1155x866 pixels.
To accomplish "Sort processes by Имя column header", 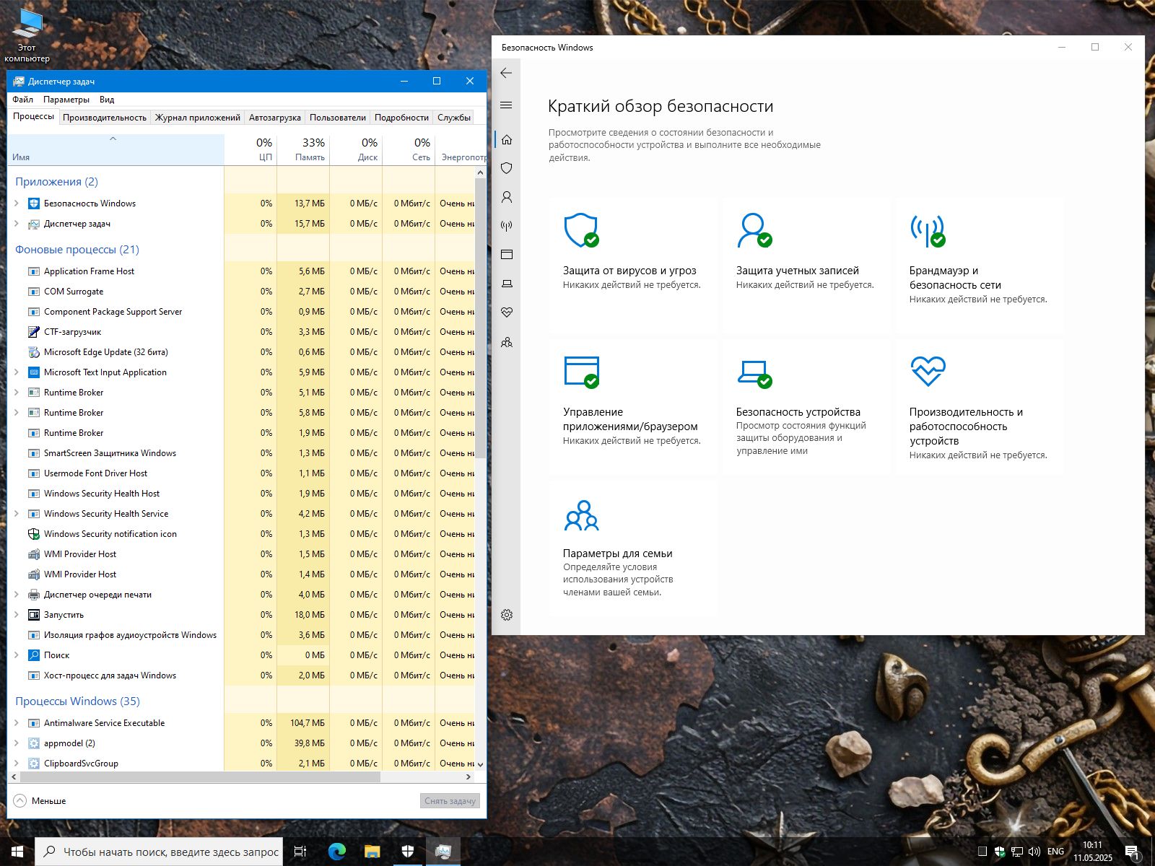I will 115,149.
